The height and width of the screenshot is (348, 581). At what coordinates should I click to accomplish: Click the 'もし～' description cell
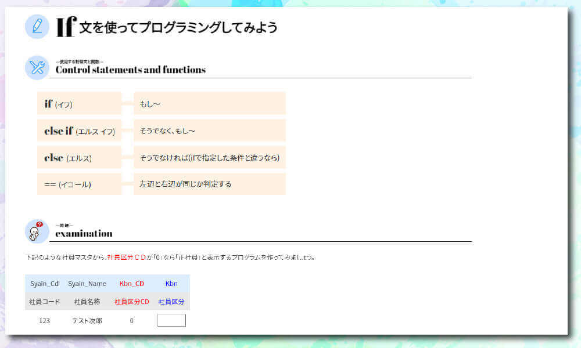coord(210,103)
